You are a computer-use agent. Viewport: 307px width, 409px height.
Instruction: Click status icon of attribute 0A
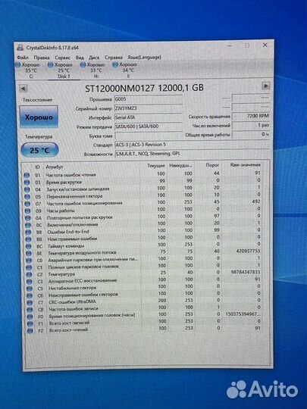28,218
